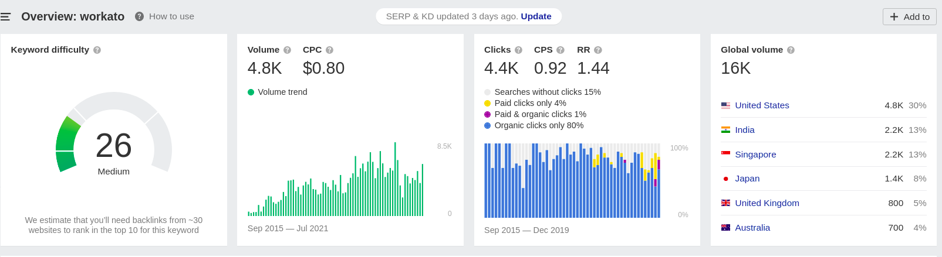Click the clicks distribution stacked chart
Image resolution: width=942 pixels, height=257 pixels.
(x=572, y=180)
